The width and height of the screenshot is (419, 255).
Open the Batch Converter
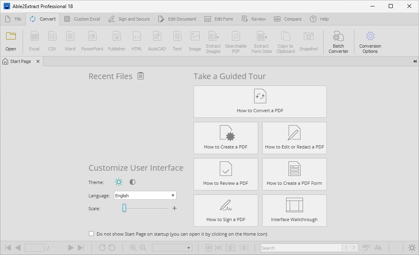point(338,40)
